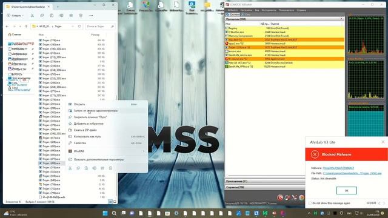
Task: Click OK in the AhnLab V3 Lite popup
Action: tap(346, 191)
